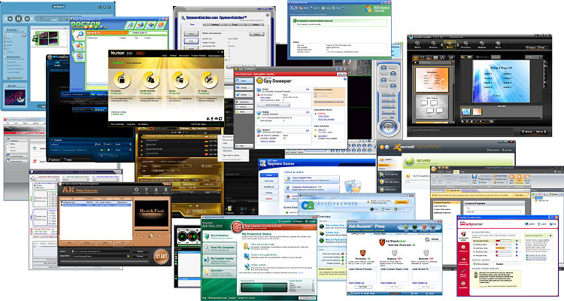
Task: Click the Next button in slideshow creator window
Action: click(x=541, y=132)
